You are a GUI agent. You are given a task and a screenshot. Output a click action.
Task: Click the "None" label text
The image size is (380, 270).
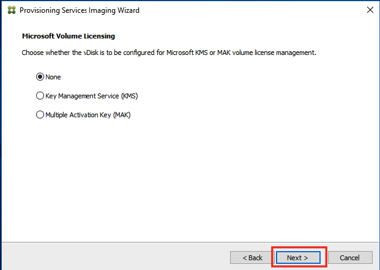click(53, 77)
